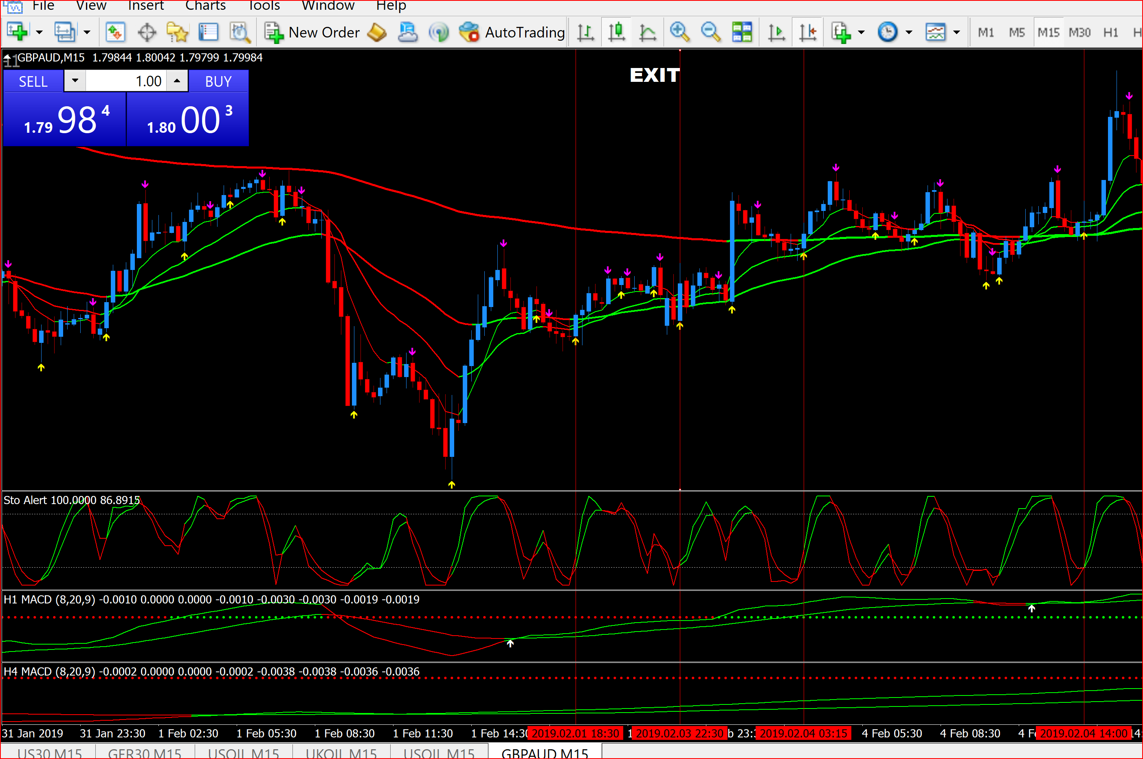Tile chart windows icon
The image size is (1143, 759).
point(742,32)
